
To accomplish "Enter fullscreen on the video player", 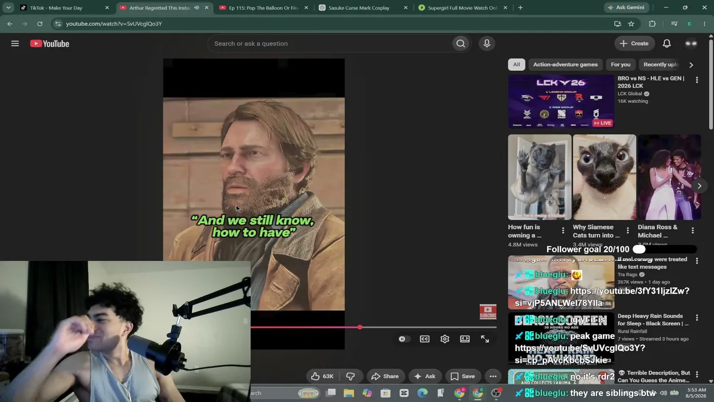I will [x=485, y=339].
